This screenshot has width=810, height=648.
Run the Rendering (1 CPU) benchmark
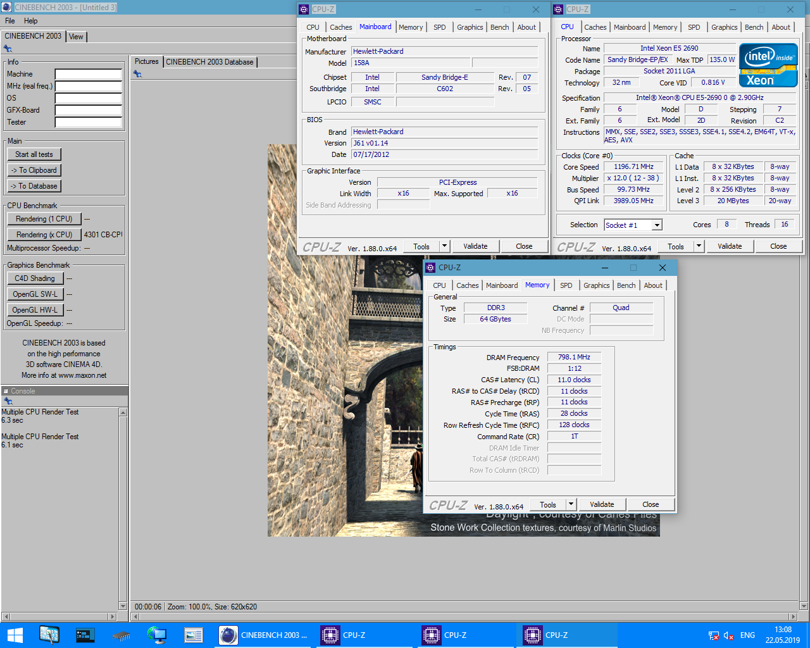point(44,219)
